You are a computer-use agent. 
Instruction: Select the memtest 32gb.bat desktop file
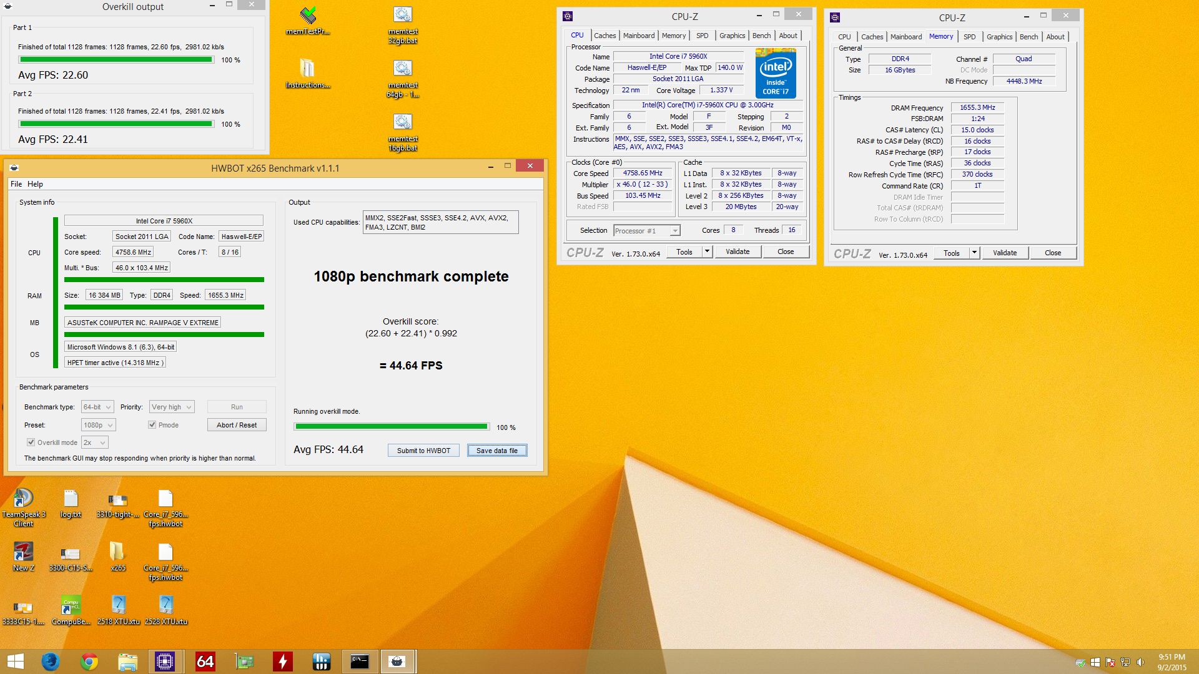[x=403, y=25]
